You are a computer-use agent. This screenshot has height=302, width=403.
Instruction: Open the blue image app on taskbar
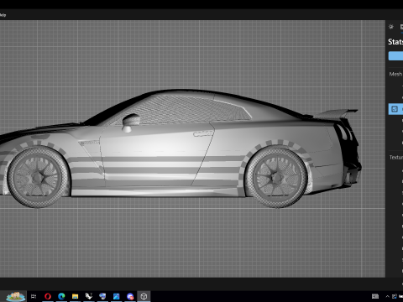coord(116,296)
